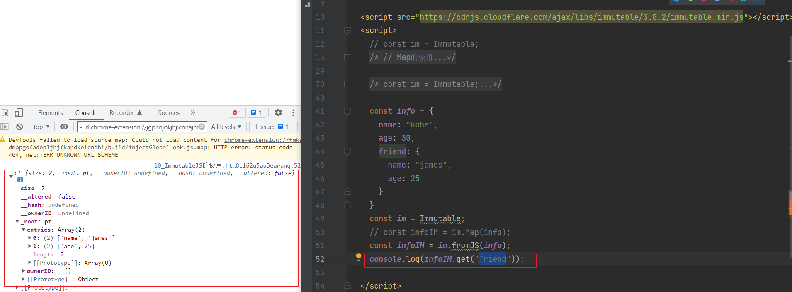Viewport: 792px width, 292px height.
Task: Expand entry 1: ['age', 25]
Action: click(x=29, y=246)
